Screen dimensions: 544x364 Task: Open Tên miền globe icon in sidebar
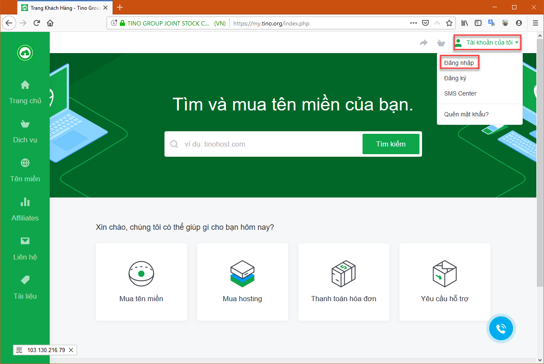coord(25,163)
